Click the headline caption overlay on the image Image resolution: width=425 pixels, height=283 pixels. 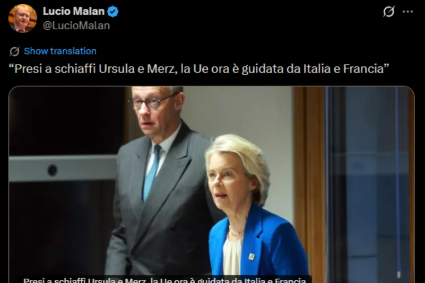[164, 280]
